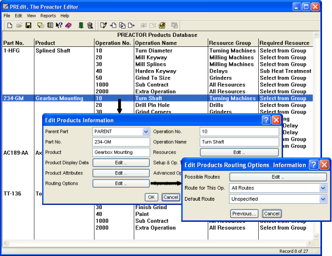The height and width of the screenshot is (256, 332).
Task: Click the edit record pencil icon
Action: pos(103,26)
